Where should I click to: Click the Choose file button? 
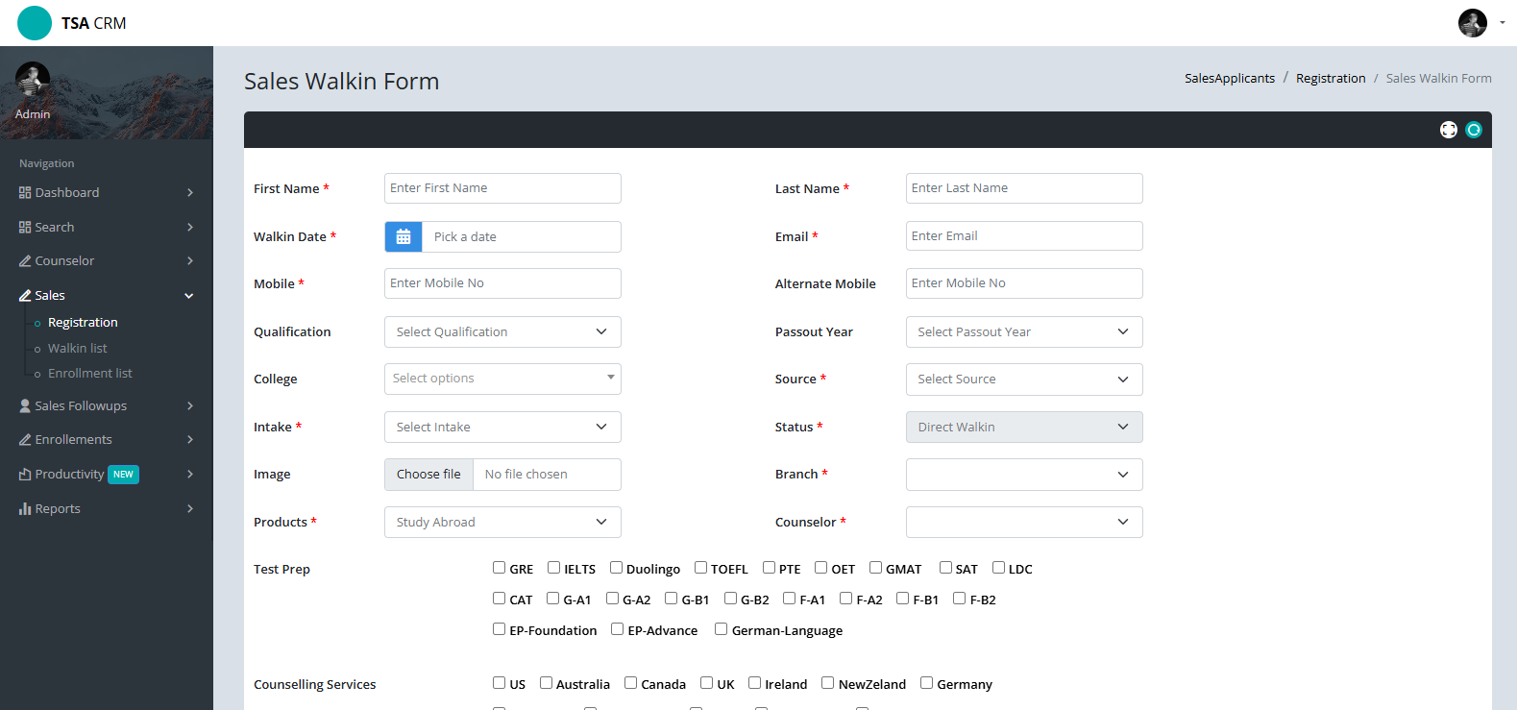point(428,475)
